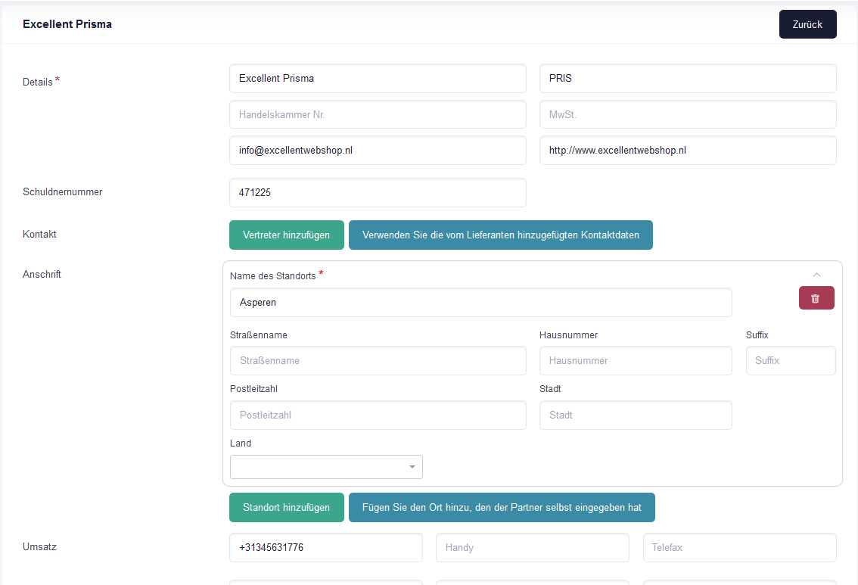The image size is (858, 585).
Task: Focus the Excellent Prisma name field
Action: [x=378, y=78]
